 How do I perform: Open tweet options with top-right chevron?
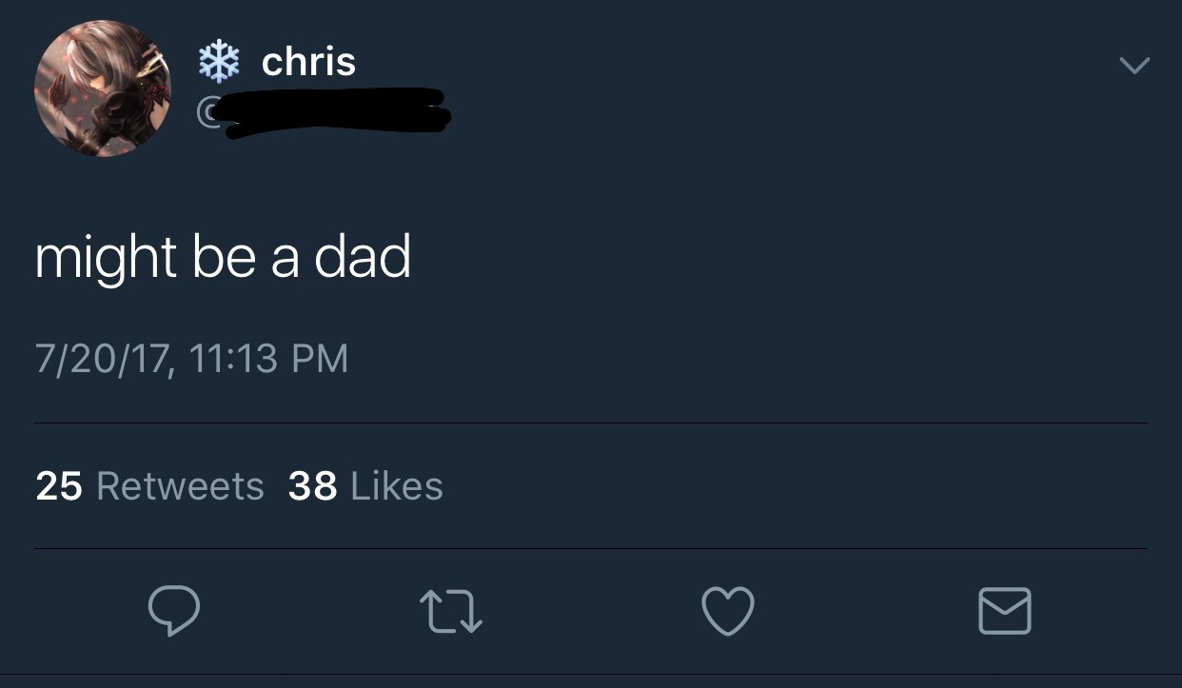pos(1133,66)
